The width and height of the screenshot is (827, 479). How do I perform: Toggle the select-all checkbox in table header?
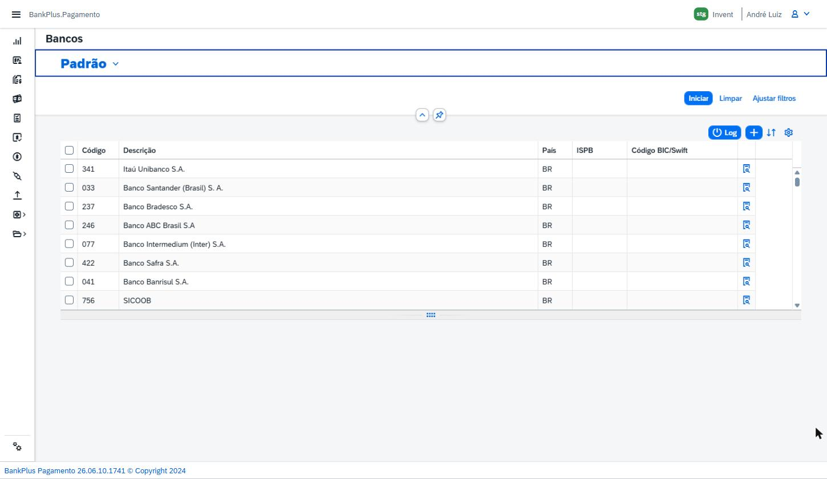69,150
